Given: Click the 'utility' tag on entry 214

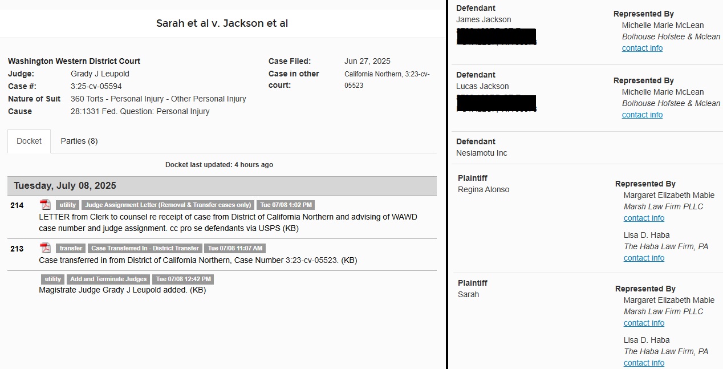Looking at the screenshot, I should (68, 205).
